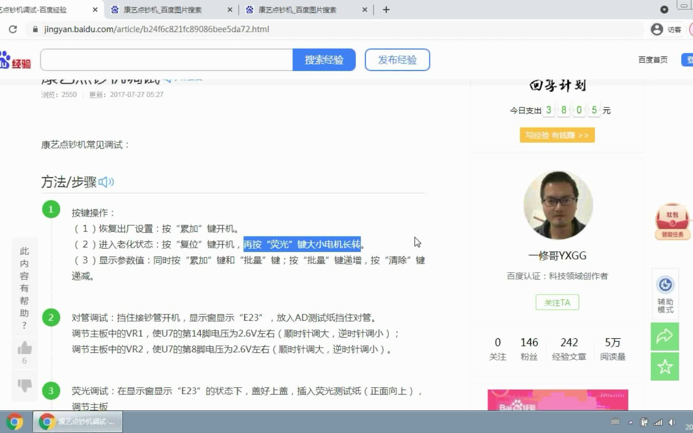Click the 康艺点钞机常见调试 intro text
The width and height of the screenshot is (693, 433).
[85, 145]
